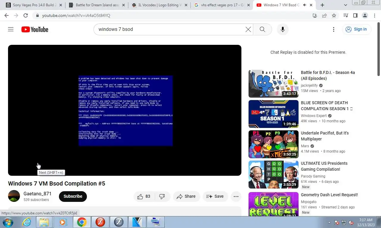Switch to Chrome on the taskbar

click(82, 222)
